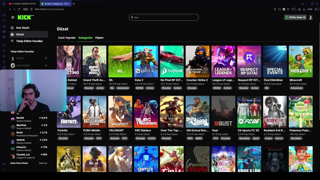Open browser profile icon
Viewport: 320px width, 180px height.
[299, 9]
